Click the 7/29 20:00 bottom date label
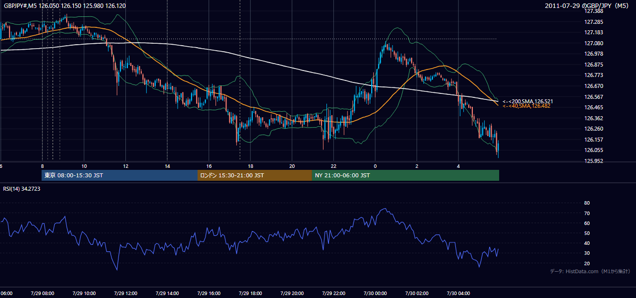This screenshot has width=636, height=298. click(x=292, y=293)
